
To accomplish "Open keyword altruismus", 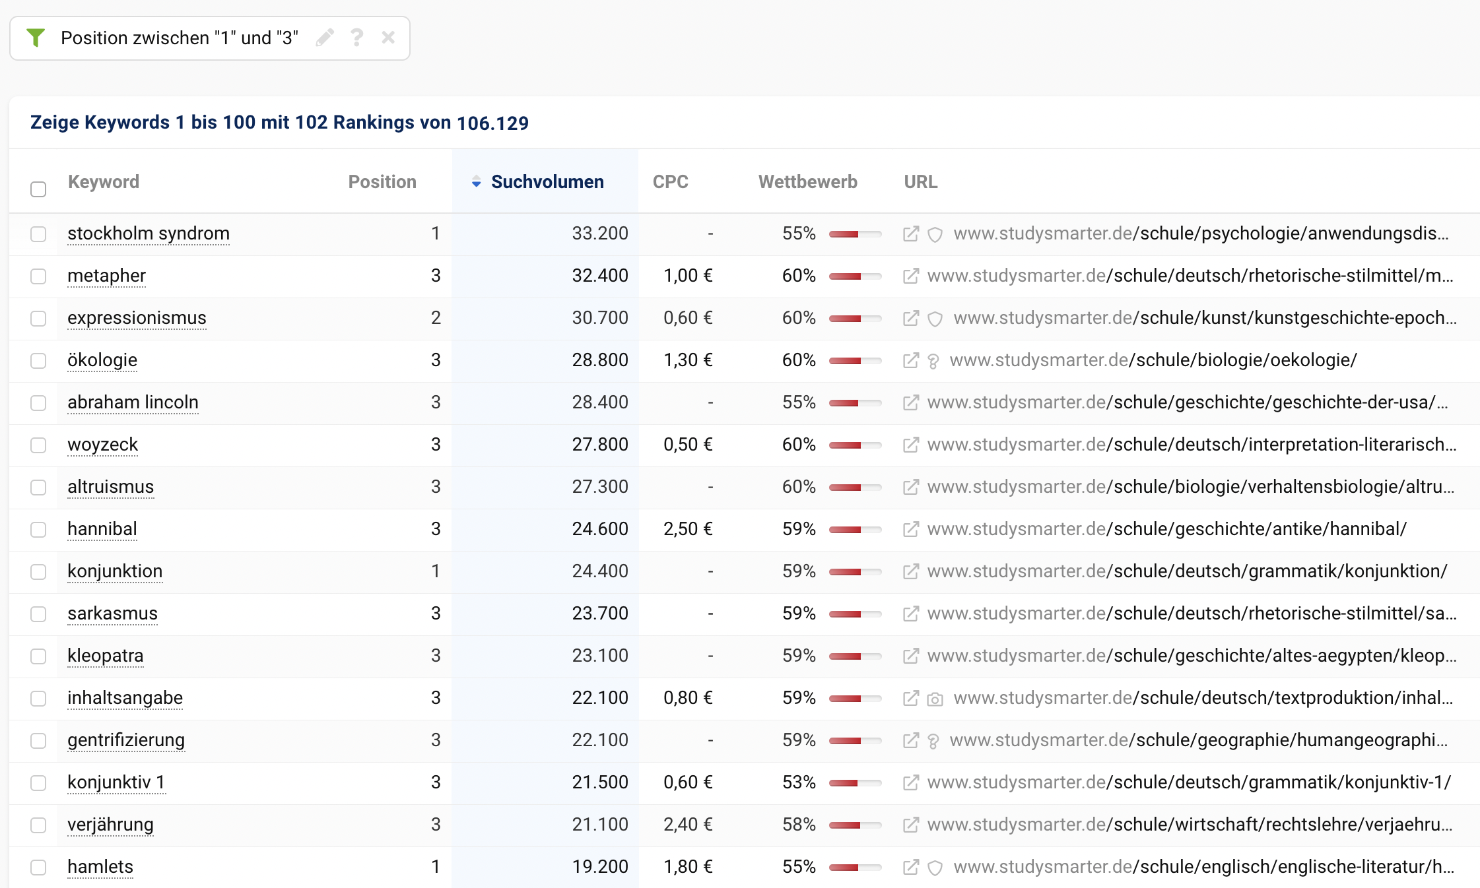I will coord(110,487).
